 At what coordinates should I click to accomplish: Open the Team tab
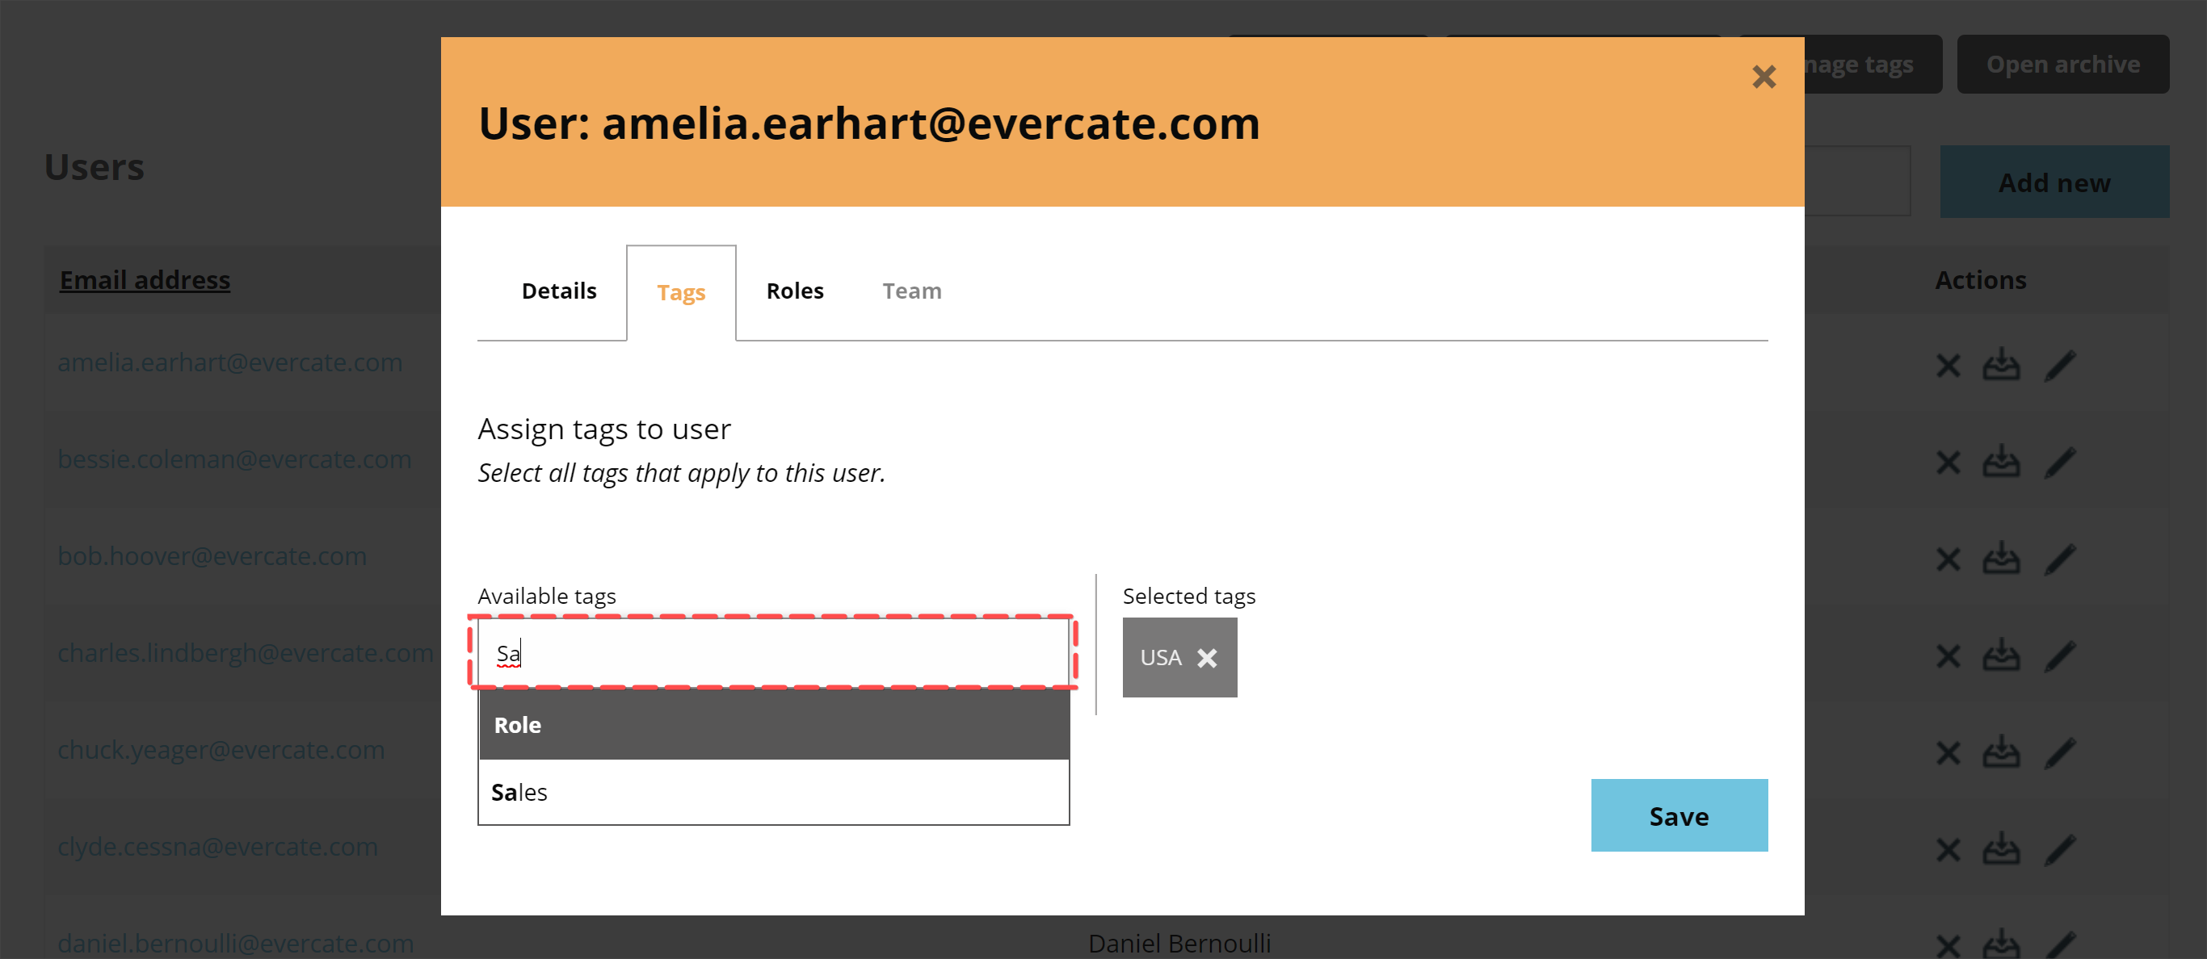pos(911,291)
